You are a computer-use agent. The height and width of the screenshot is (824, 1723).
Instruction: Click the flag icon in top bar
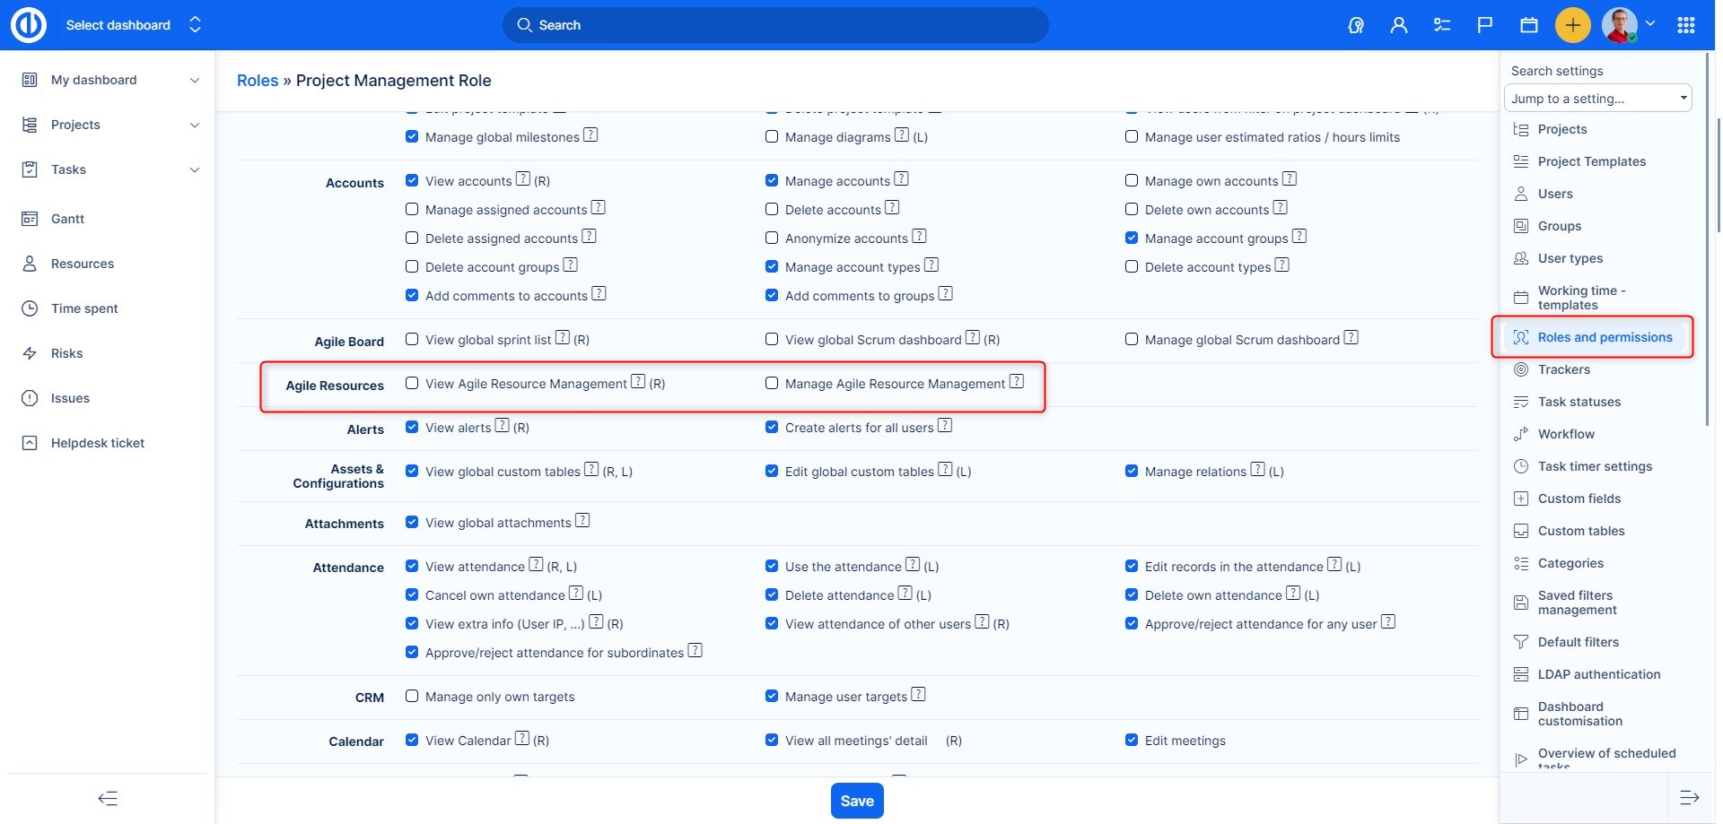click(1485, 25)
